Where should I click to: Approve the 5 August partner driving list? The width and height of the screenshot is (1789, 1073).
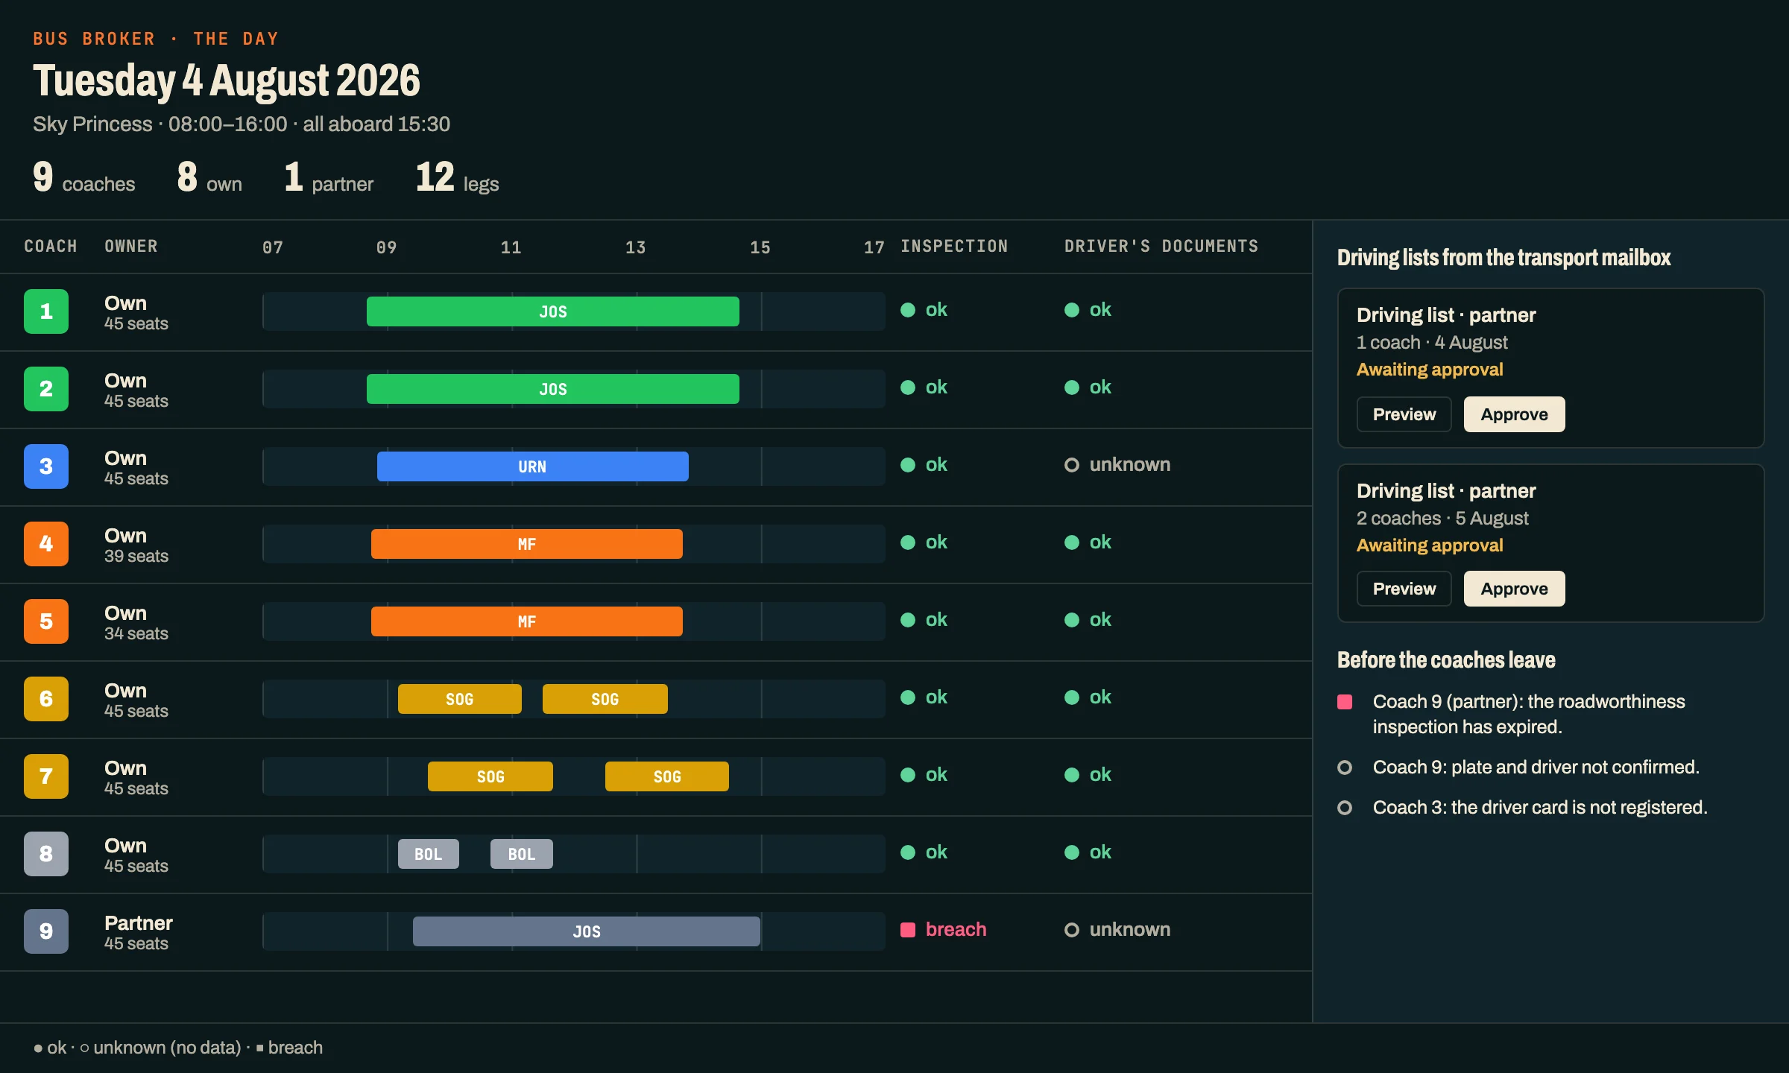coord(1514,589)
